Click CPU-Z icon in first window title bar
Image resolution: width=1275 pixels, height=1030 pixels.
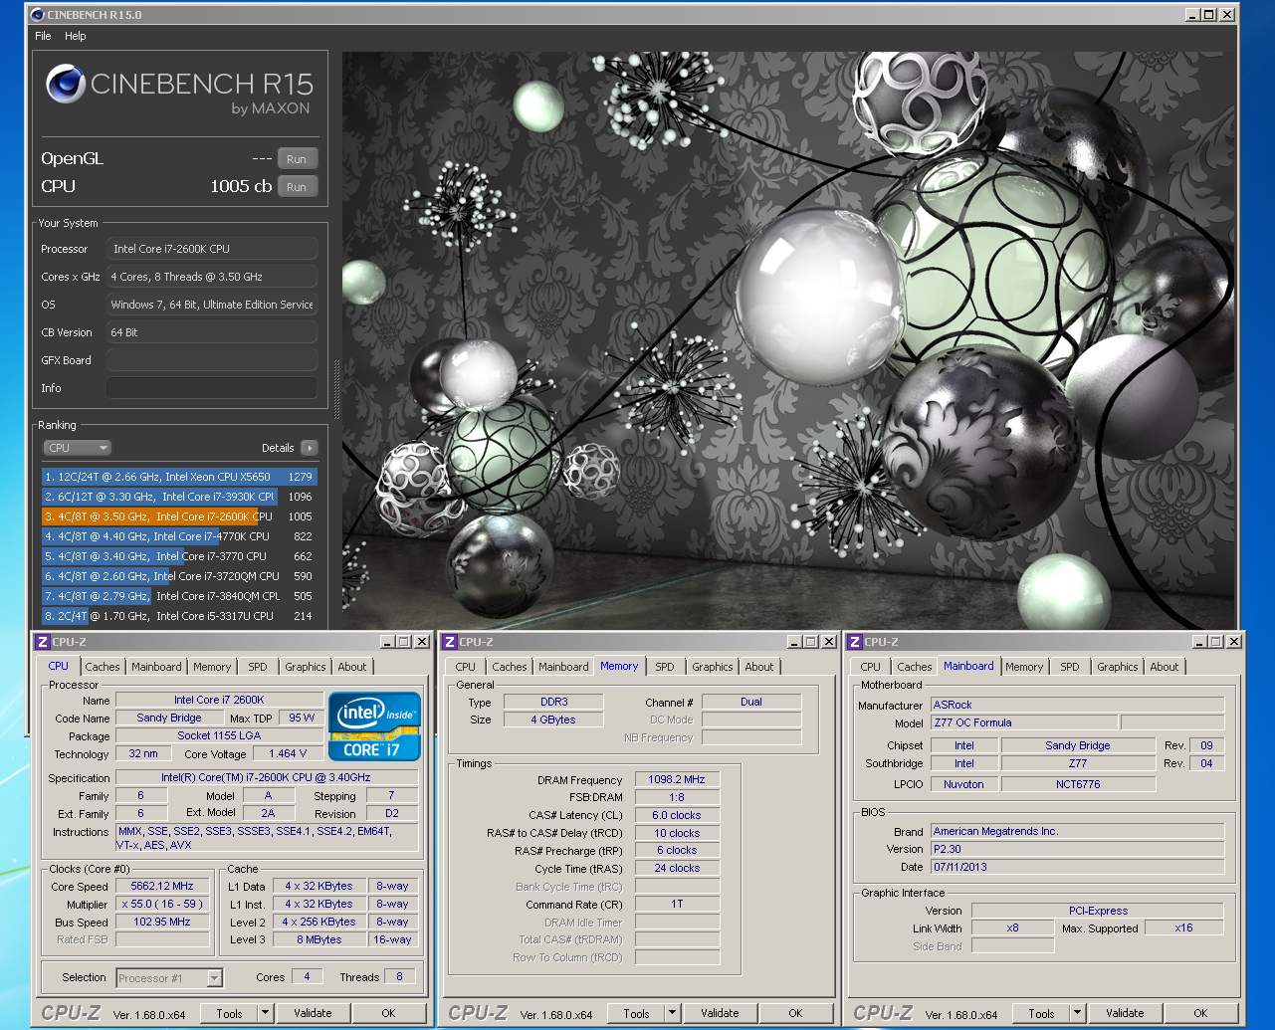pyautogui.click(x=43, y=642)
